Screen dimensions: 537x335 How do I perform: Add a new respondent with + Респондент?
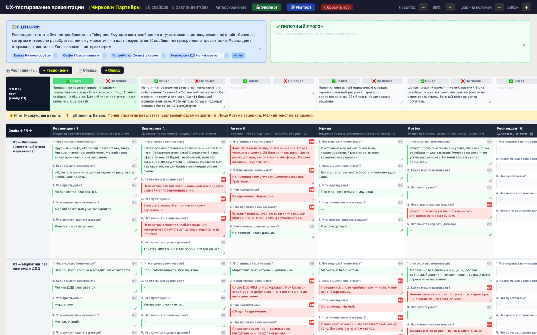tap(55, 70)
